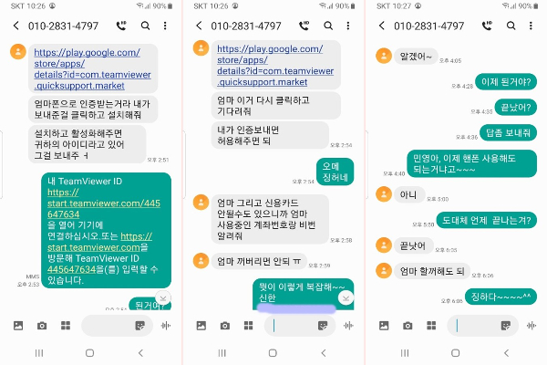Open the three-dot menu in the leftmost chat header
The height and width of the screenshot is (365, 547).
tap(165, 26)
